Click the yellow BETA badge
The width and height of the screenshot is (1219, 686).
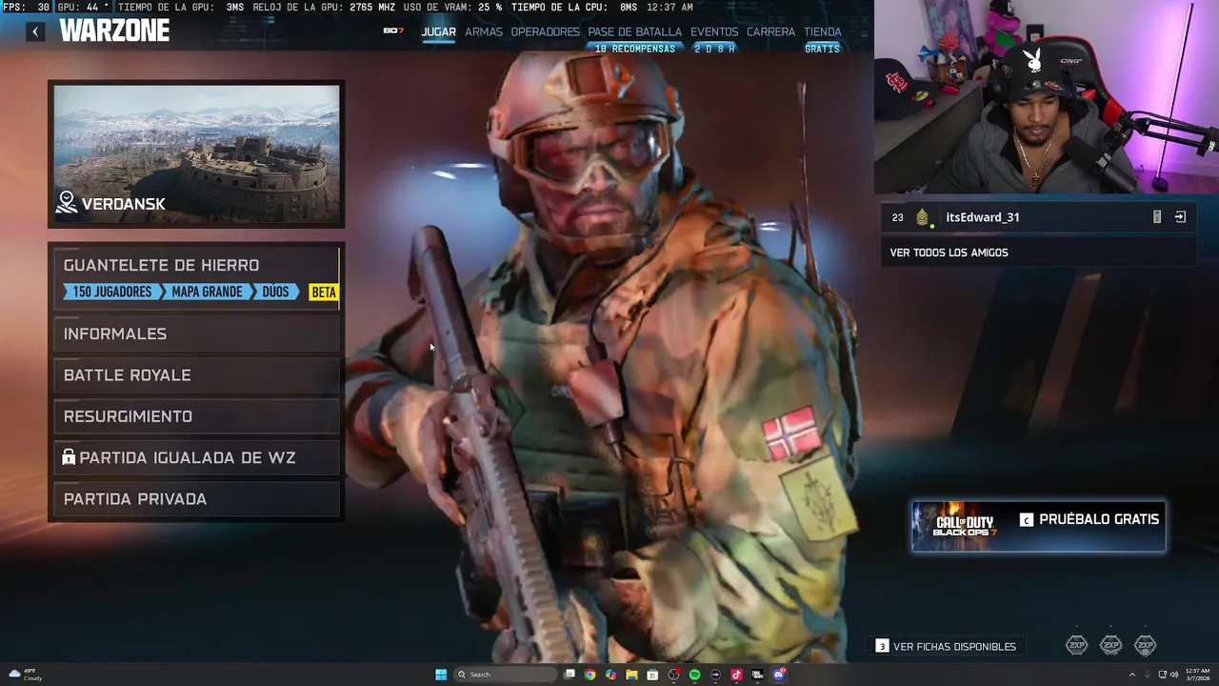[x=324, y=292]
